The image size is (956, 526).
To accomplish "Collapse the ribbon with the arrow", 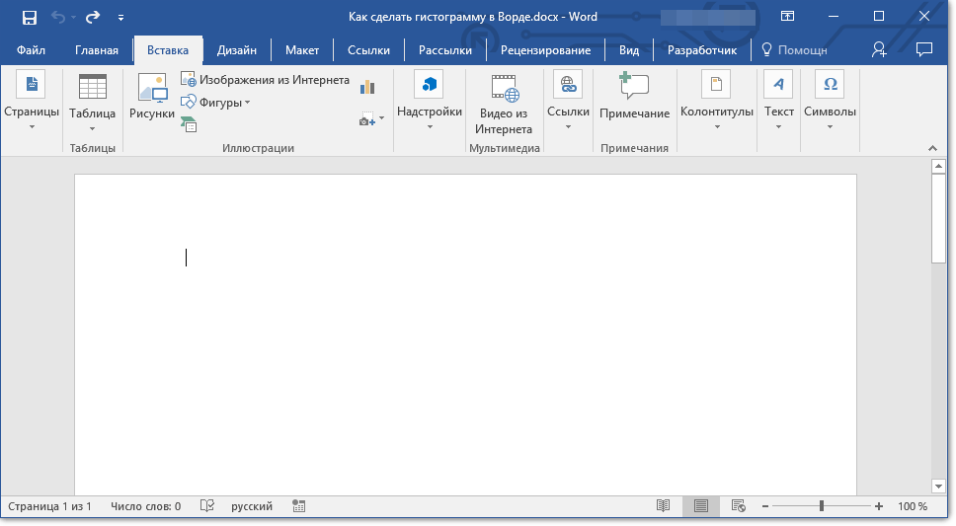I will [929, 147].
